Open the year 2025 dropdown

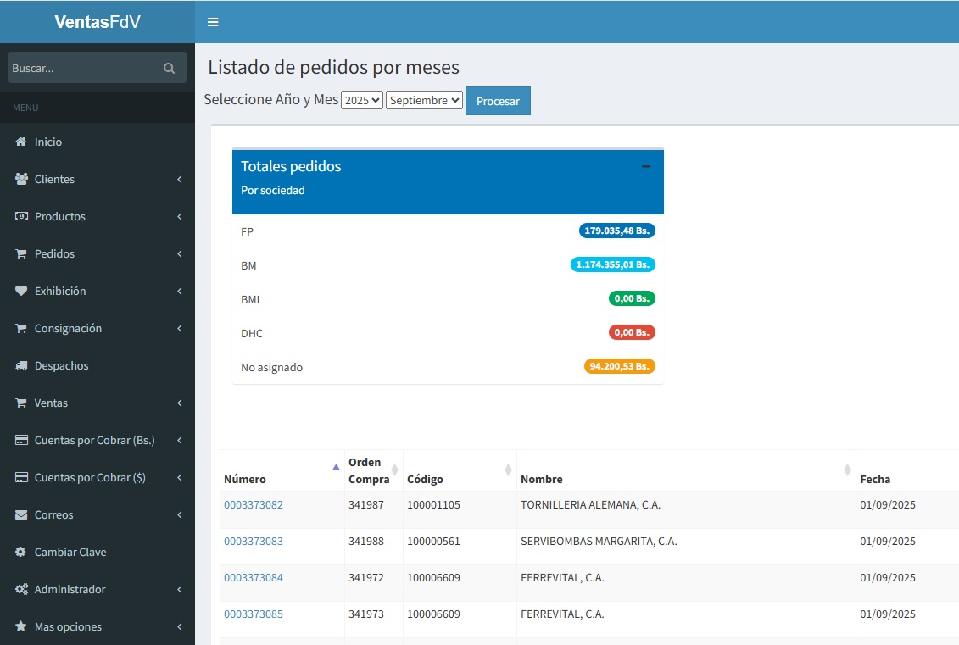click(x=362, y=100)
